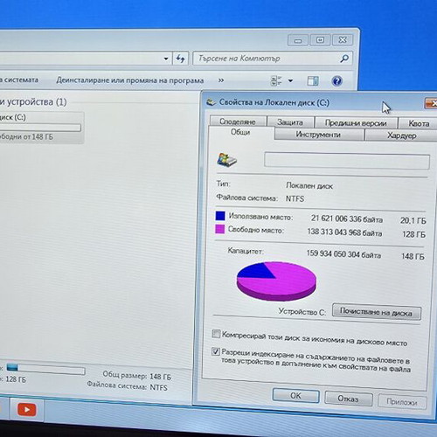Click the drive icon in the properties dialog
This screenshot has height=437, width=437.
(226, 160)
